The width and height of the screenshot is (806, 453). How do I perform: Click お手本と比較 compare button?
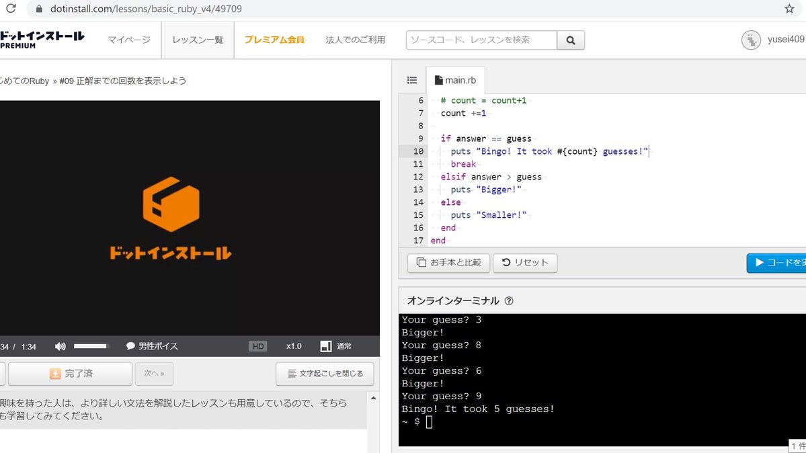(x=449, y=263)
